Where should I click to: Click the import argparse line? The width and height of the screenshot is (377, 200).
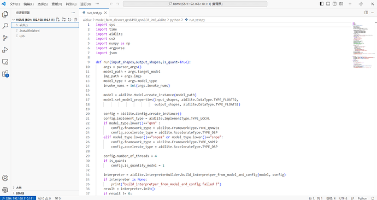110,48
